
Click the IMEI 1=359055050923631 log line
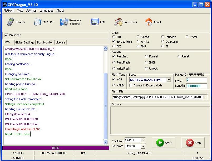(22, 119)
